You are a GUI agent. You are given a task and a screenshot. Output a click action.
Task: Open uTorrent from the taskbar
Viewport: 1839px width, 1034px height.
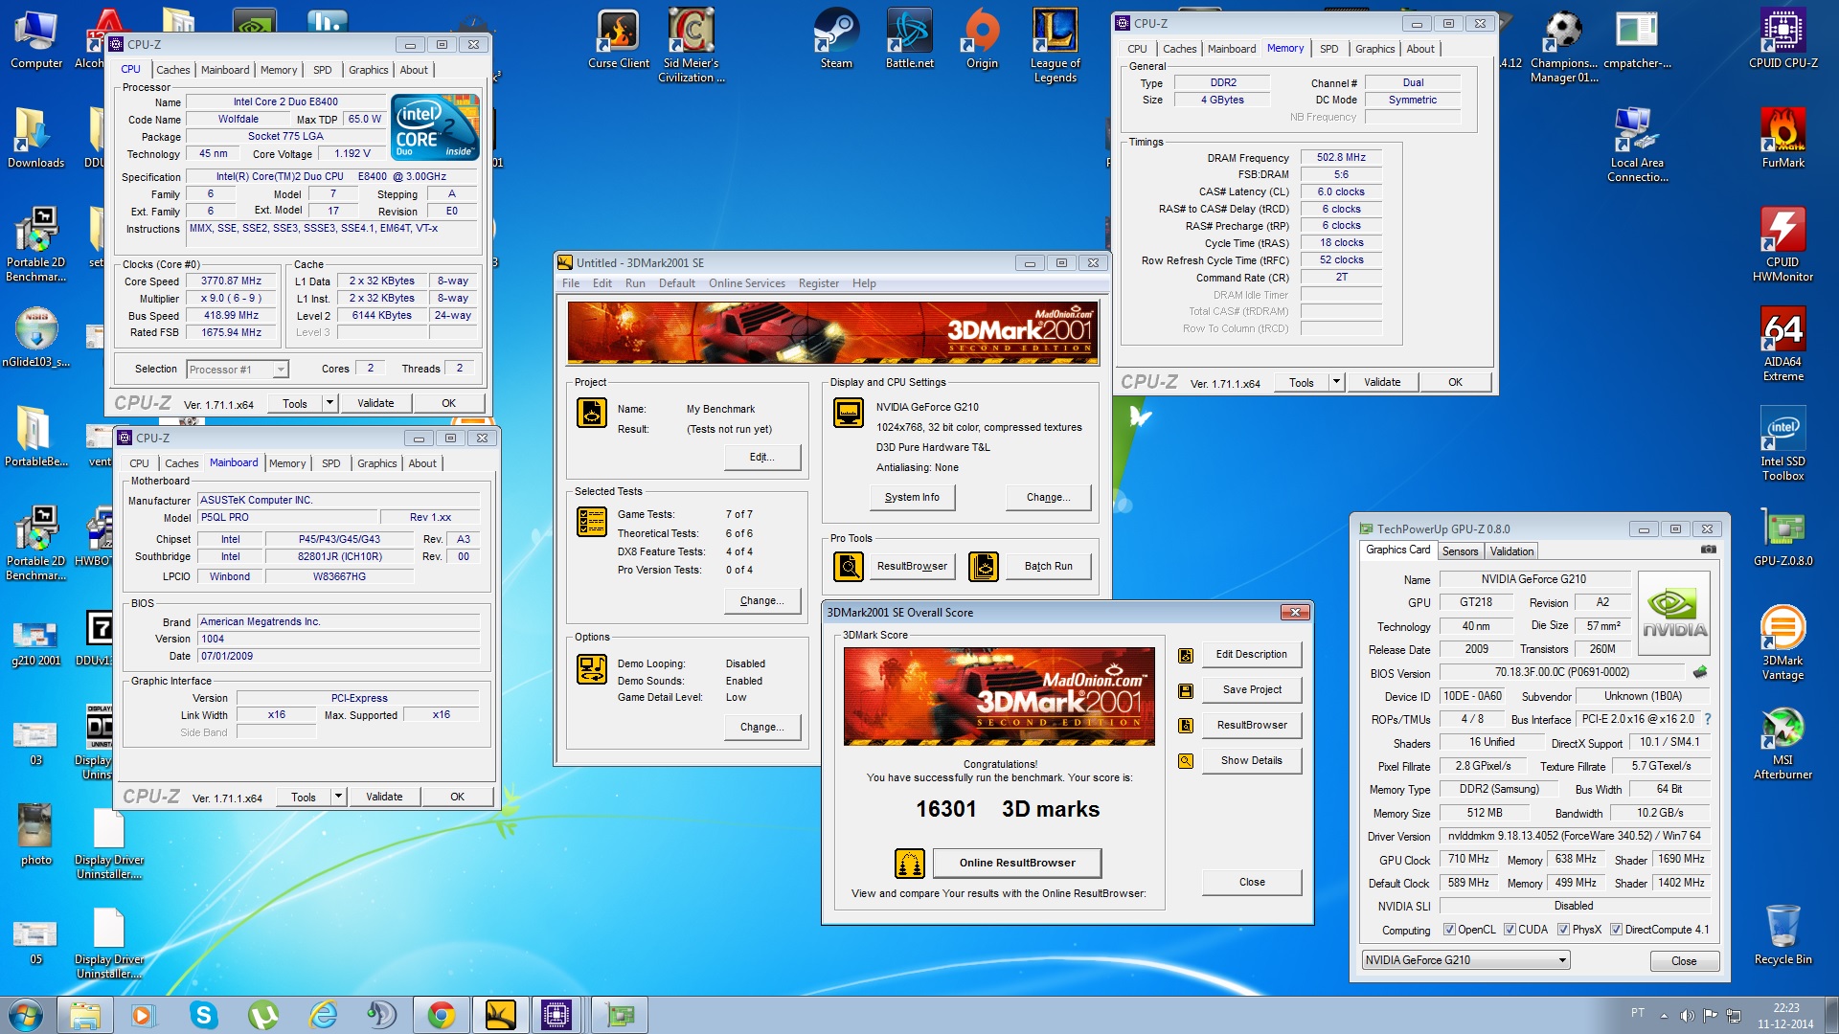tap(262, 1015)
